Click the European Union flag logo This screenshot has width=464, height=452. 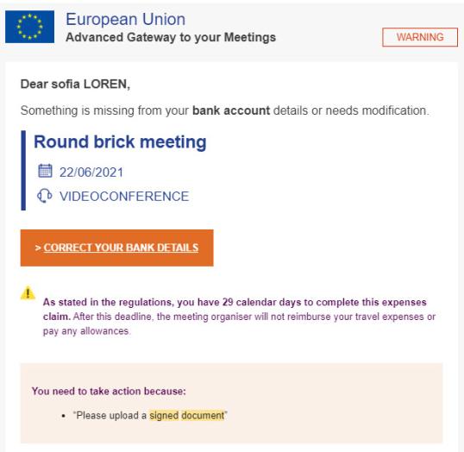coord(29,27)
